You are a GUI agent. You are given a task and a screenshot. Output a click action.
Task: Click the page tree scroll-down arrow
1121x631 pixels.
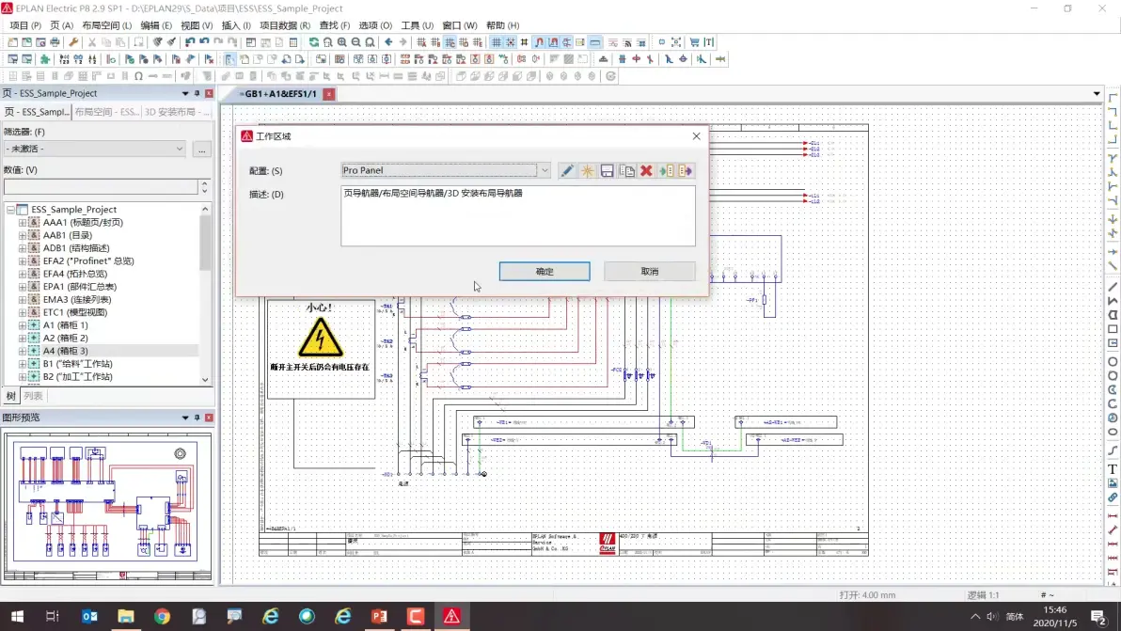[205, 380]
